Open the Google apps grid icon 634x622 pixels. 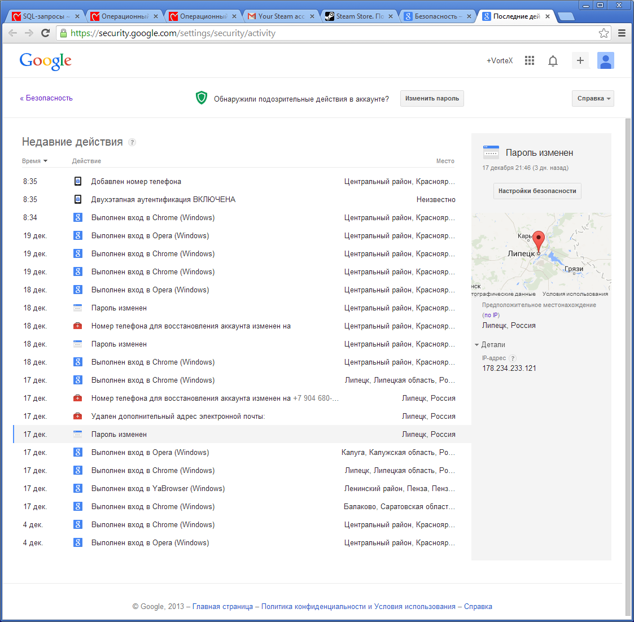529,60
